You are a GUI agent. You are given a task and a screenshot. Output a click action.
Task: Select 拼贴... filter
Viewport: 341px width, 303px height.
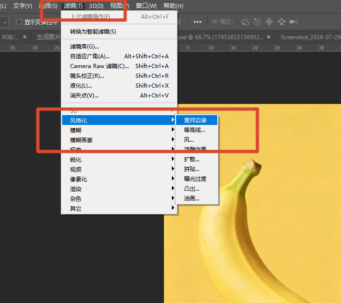click(x=197, y=169)
